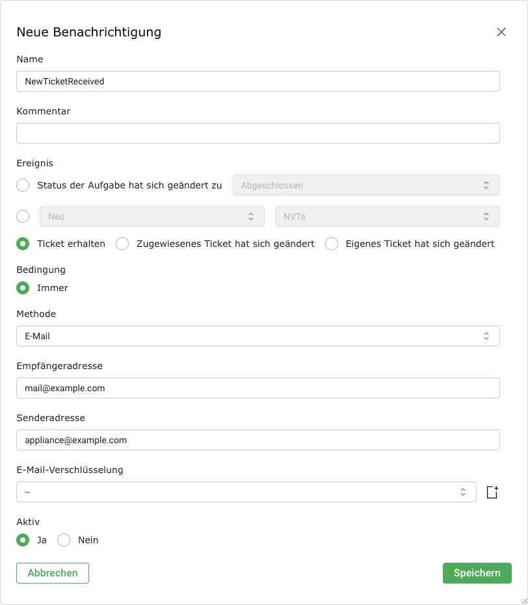This screenshot has height=605, width=528.
Task: Expand the Neu dropdown
Action: click(152, 216)
